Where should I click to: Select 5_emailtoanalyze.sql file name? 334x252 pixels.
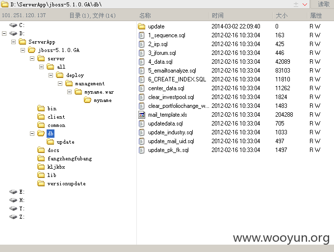172,71
